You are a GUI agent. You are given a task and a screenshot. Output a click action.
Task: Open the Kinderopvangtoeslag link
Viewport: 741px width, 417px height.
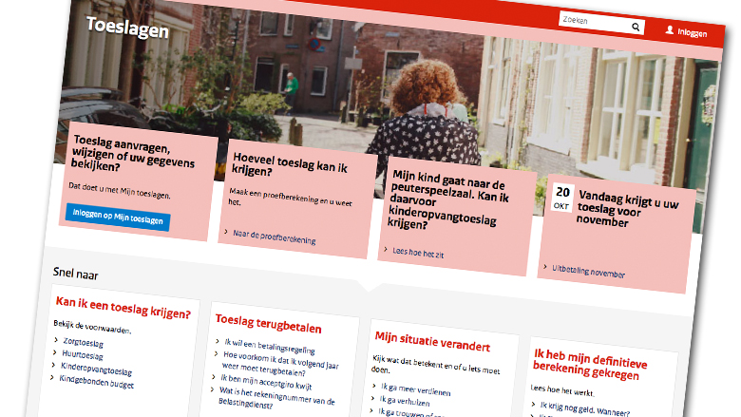click(x=96, y=370)
